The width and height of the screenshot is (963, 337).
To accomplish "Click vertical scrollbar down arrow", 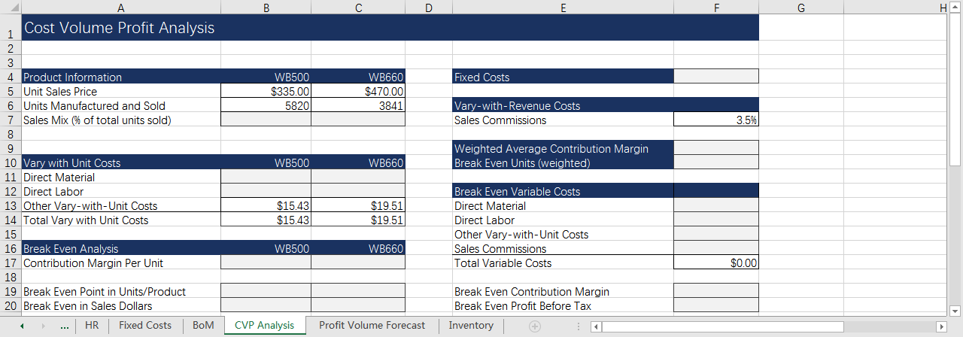I will coord(955,311).
